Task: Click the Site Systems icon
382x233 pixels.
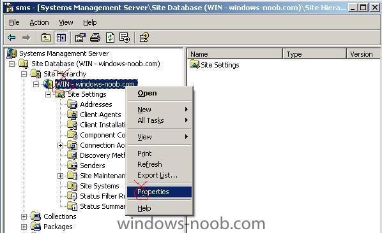Action: (72, 186)
